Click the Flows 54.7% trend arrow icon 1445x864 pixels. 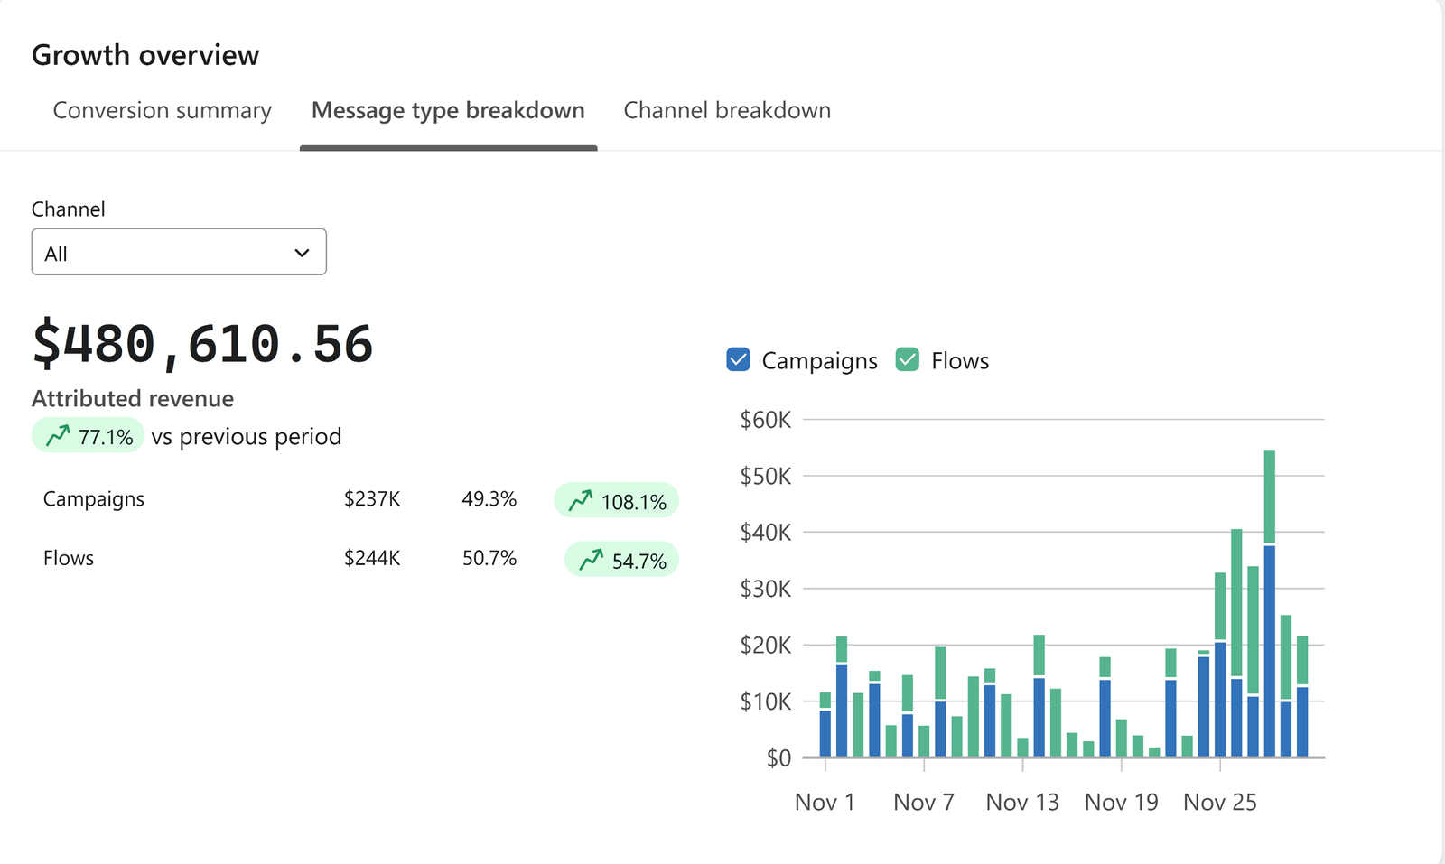pyautogui.click(x=592, y=561)
